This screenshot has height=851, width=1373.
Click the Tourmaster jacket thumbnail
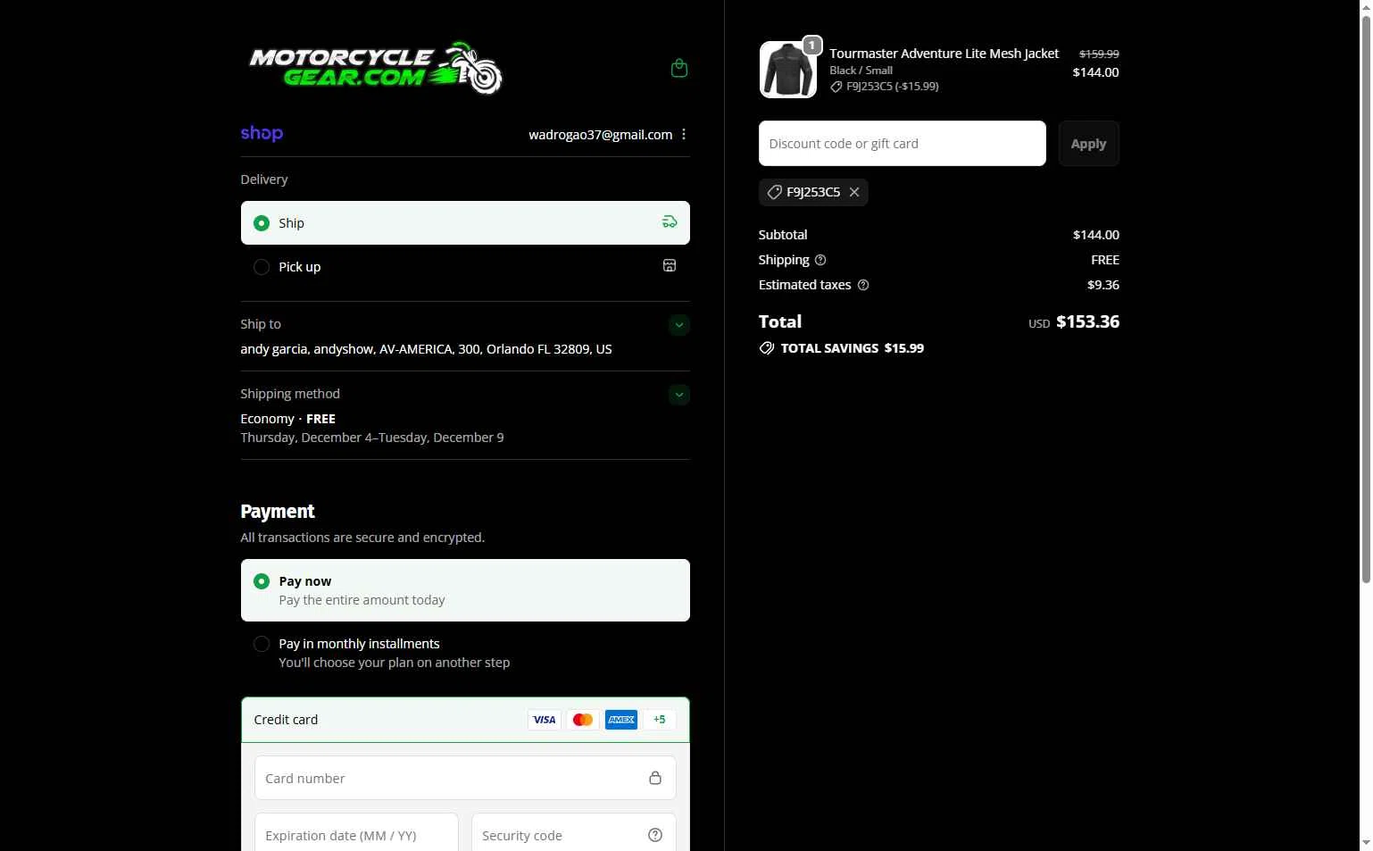pos(787,70)
